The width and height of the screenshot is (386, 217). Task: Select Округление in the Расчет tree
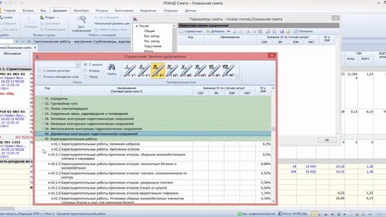pyautogui.click(x=153, y=46)
